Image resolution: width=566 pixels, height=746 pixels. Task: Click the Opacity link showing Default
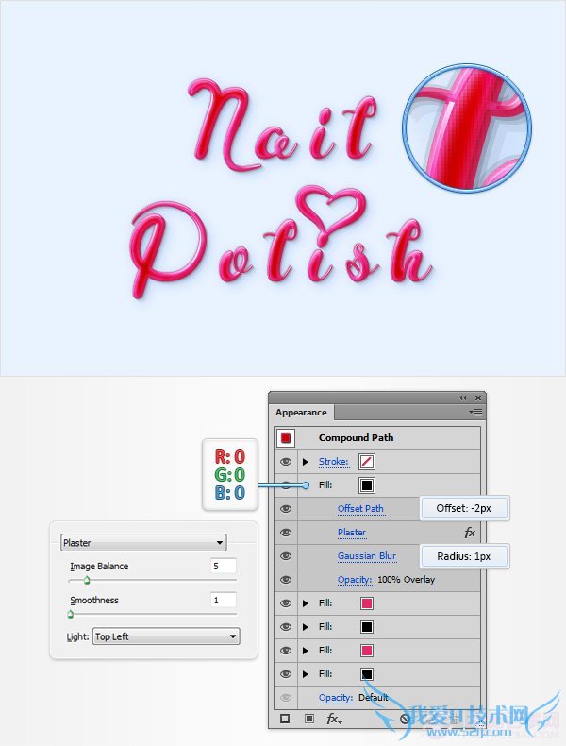click(336, 698)
